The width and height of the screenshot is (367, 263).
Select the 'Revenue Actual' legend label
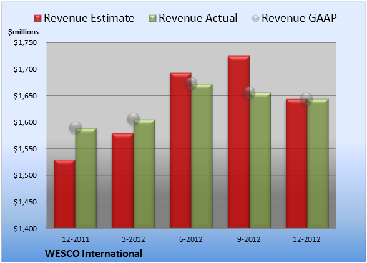[x=198, y=18]
